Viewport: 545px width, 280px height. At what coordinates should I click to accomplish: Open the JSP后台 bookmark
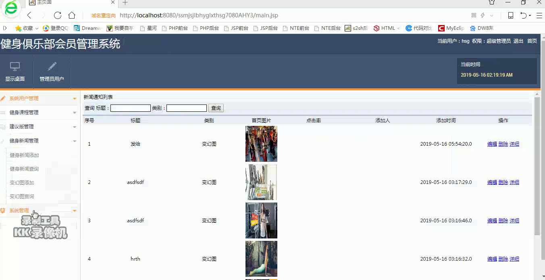[x=265, y=28]
